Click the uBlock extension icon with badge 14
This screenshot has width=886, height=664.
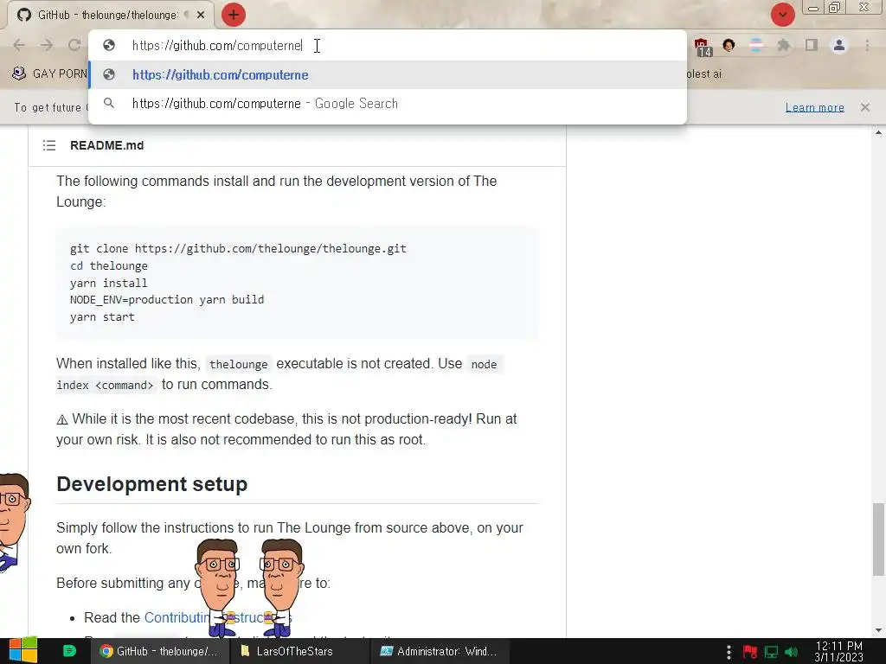[x=702, y=46]
